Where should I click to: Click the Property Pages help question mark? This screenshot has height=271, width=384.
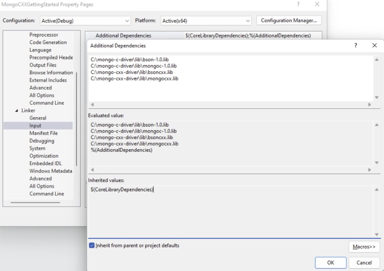(298, 4)
